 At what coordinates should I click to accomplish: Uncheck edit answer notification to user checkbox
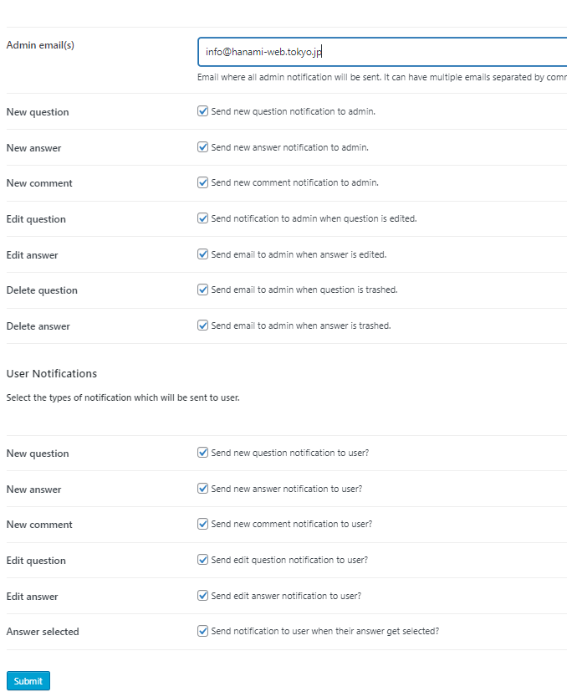(203, 596)
